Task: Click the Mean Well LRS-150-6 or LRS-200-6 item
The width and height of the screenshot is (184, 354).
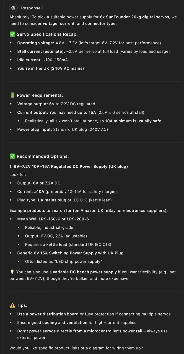Action: point(53,219)
